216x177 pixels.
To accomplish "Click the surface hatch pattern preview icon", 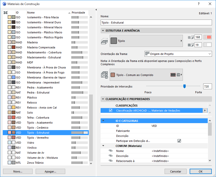I will point(173,75).
